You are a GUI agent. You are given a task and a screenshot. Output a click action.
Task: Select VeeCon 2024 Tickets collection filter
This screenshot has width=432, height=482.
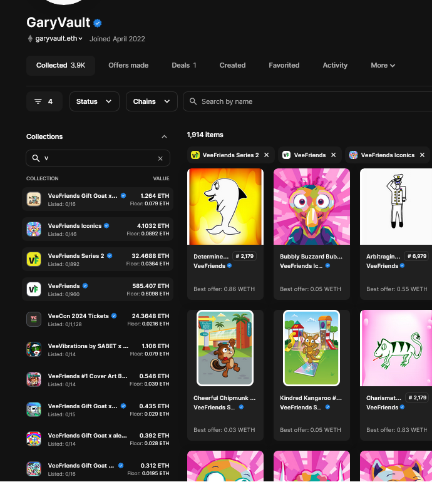point(98,319)
